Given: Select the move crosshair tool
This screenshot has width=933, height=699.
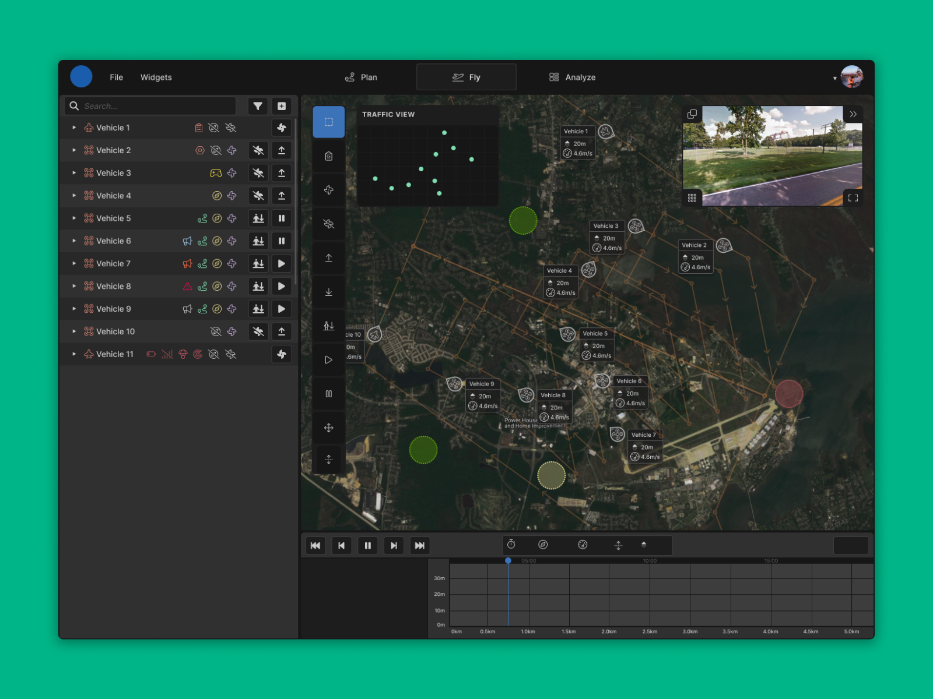Looking at the screenshot, I should click(x=329, y=428).
